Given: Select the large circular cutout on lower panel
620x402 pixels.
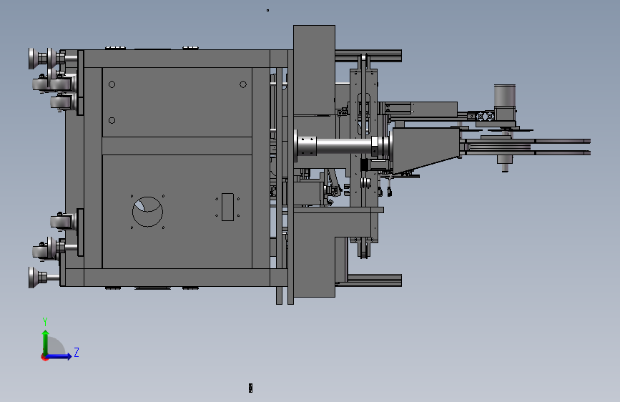Looking at the screenshot, I should click(x=147, y=212).
